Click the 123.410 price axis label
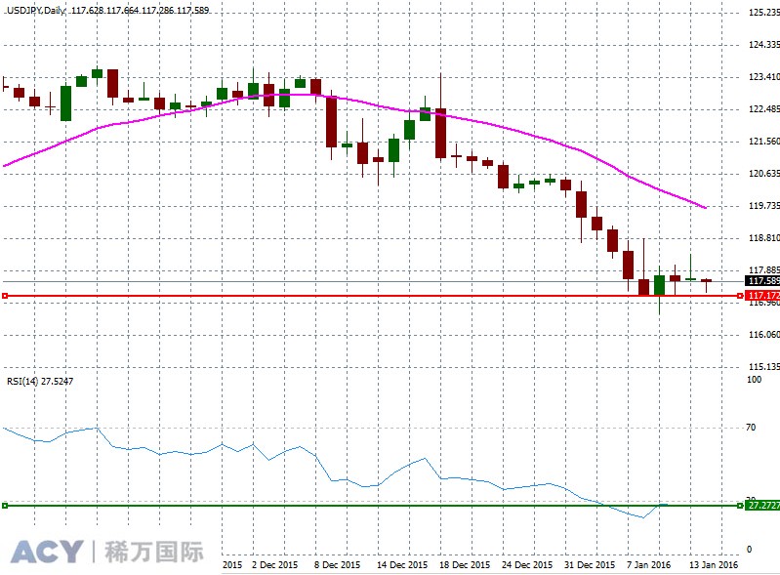The height and width of the screenshot is (575, 780). coord(764,76)
